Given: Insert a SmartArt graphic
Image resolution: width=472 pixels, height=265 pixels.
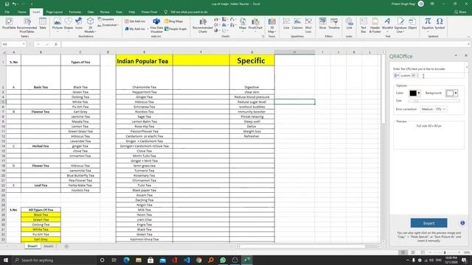Looking at the screenshot, I should click(106, 19).
